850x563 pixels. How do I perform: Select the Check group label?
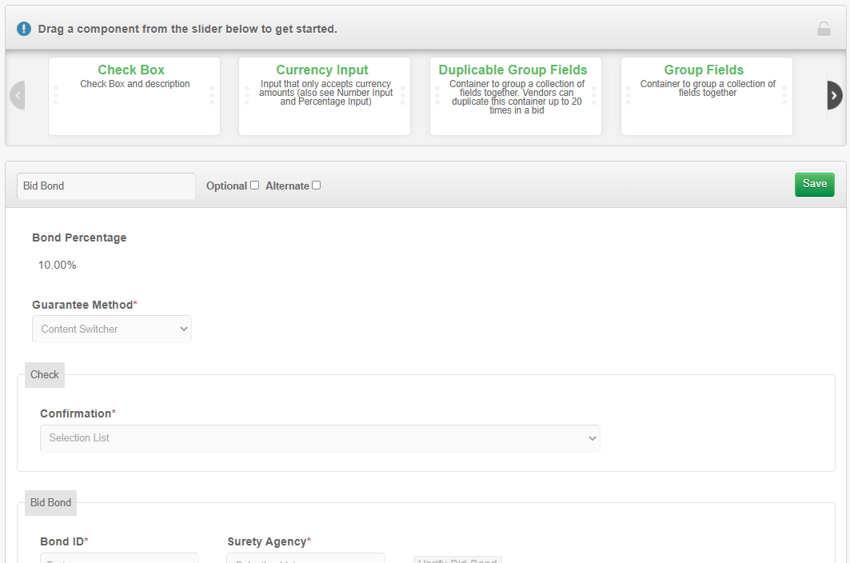[45, 374]
